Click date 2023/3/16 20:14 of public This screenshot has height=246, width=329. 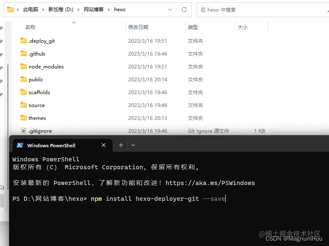click(148, 80)
